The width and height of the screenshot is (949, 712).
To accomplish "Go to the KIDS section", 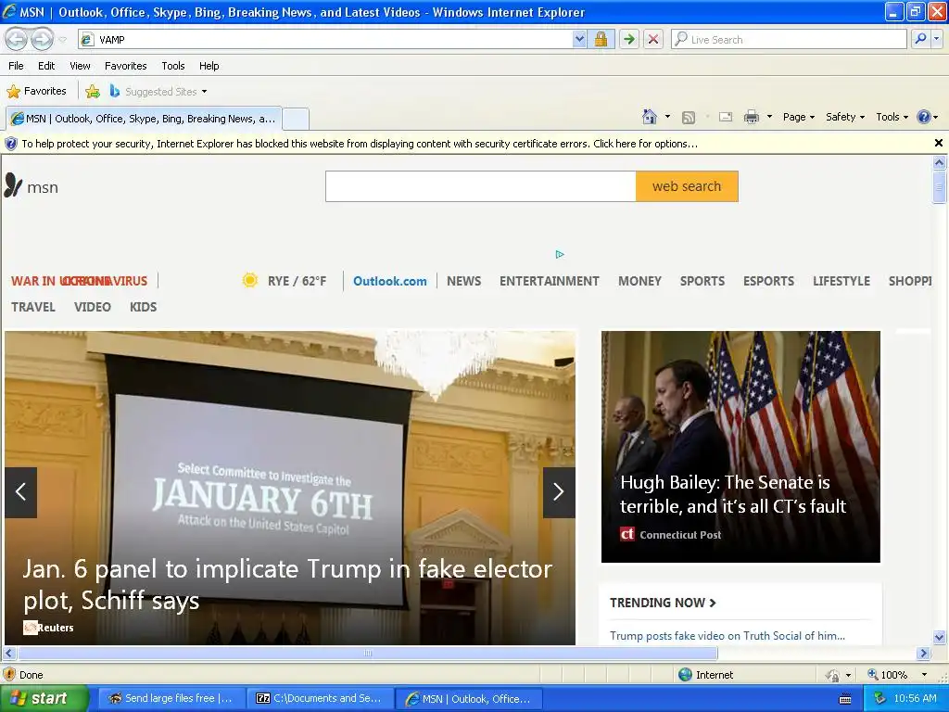I will coord(144,307).
